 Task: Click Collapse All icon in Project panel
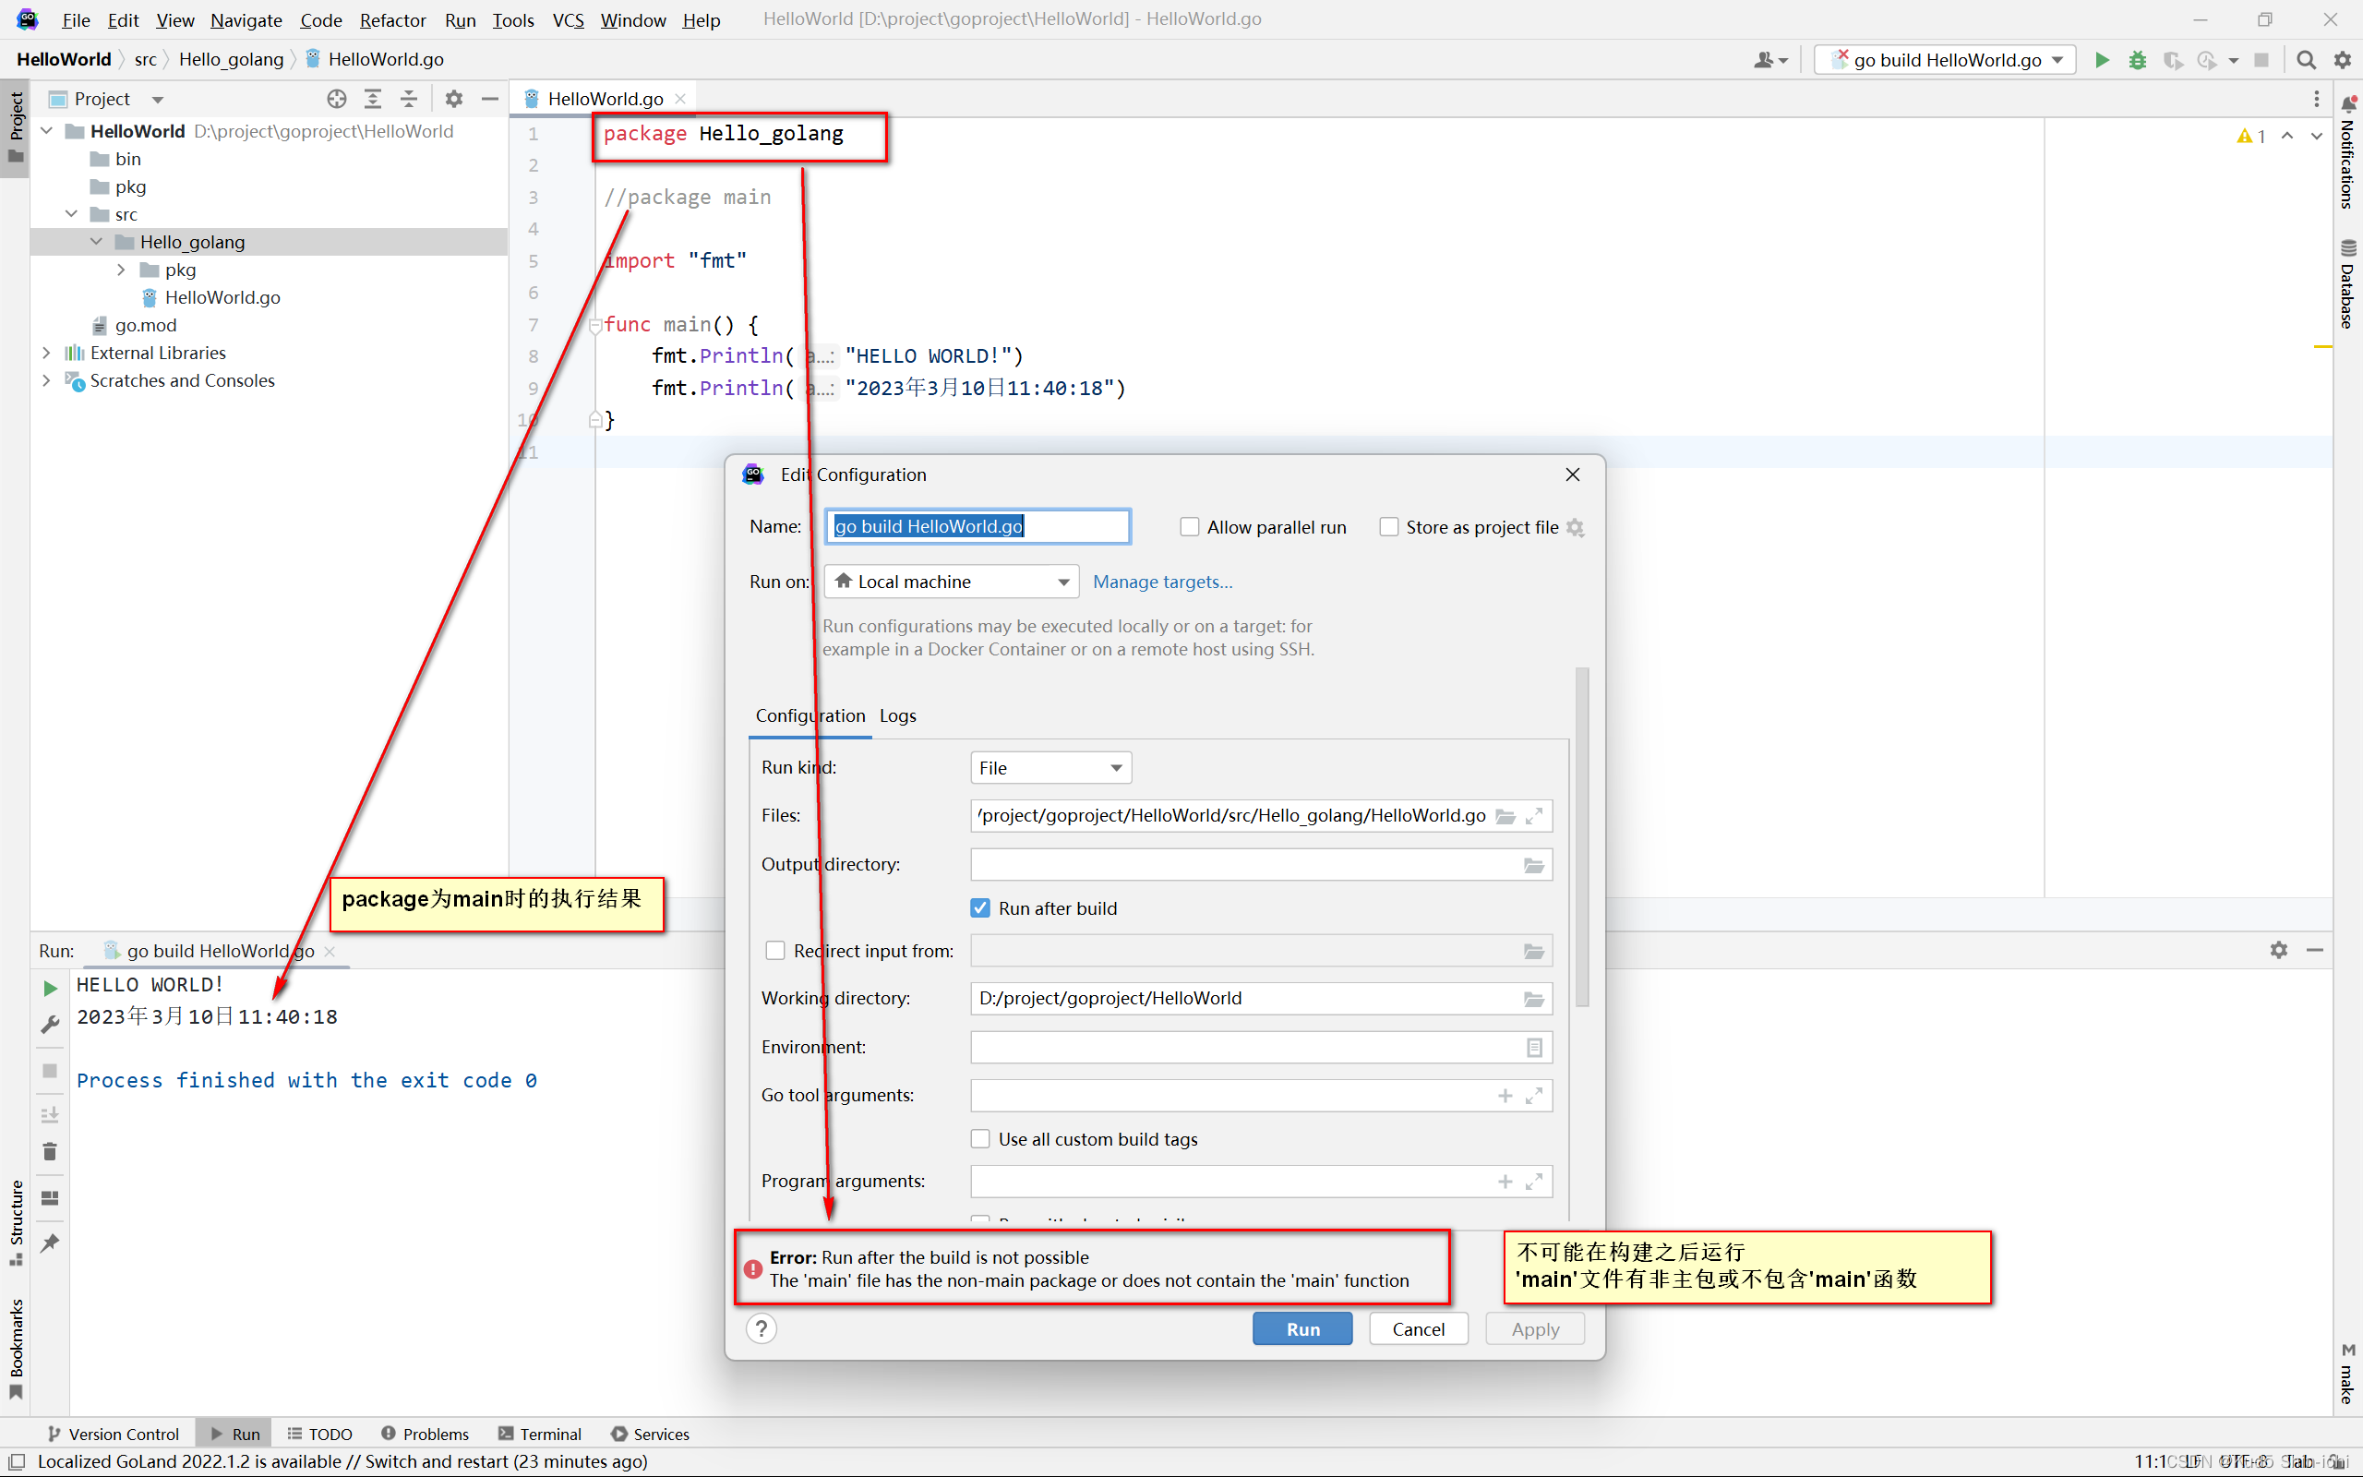pyautogui.click(x=408, y=99)
